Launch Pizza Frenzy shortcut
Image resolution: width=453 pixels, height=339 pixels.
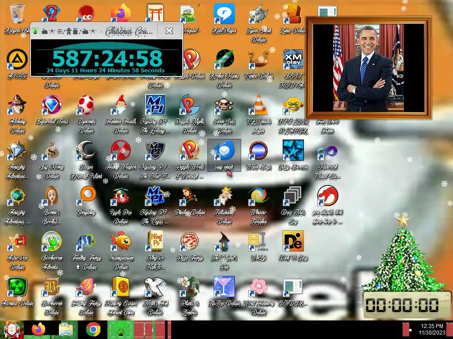(189, 241)
